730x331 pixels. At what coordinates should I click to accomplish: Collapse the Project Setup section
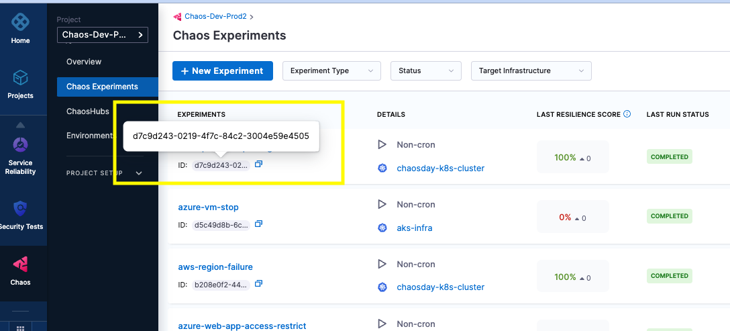pyautogui.click(x=139, y=173)
